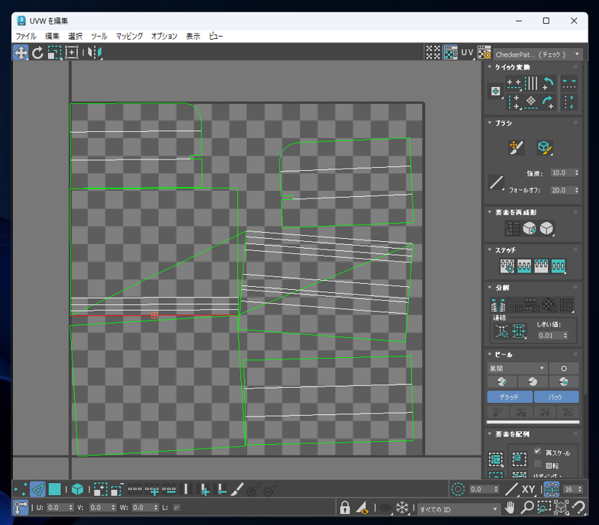This screenshot has width=599, height=525.
Task: Click the Paint Select brush icon
Action: 237,489
